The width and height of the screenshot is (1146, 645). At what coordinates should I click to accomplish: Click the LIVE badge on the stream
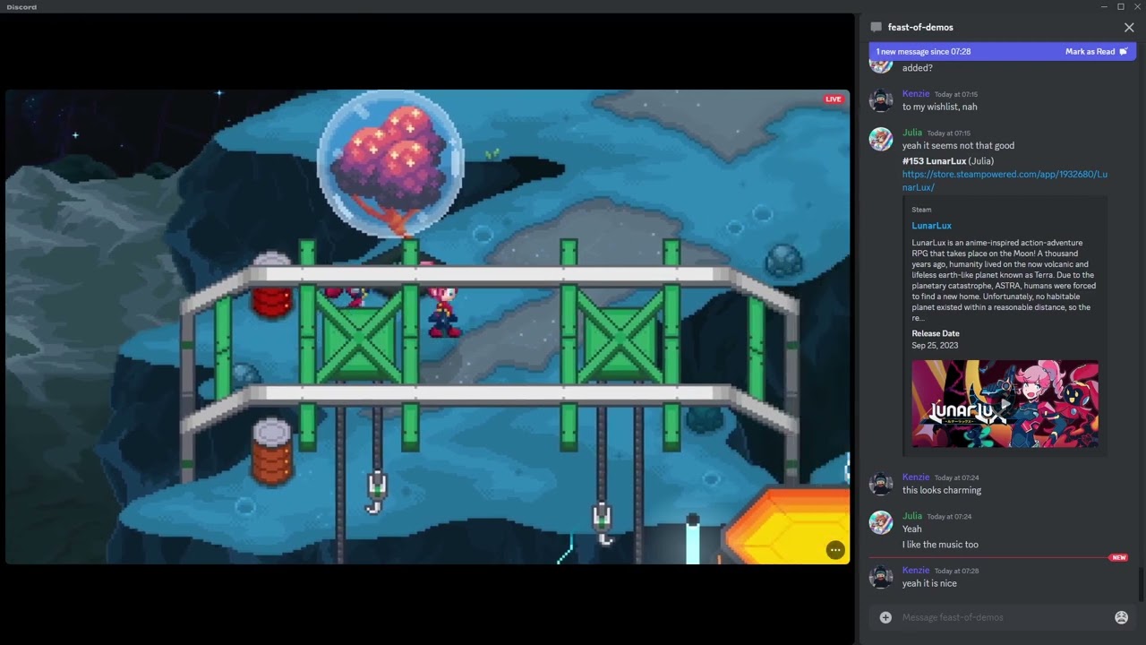click(834, 99)
